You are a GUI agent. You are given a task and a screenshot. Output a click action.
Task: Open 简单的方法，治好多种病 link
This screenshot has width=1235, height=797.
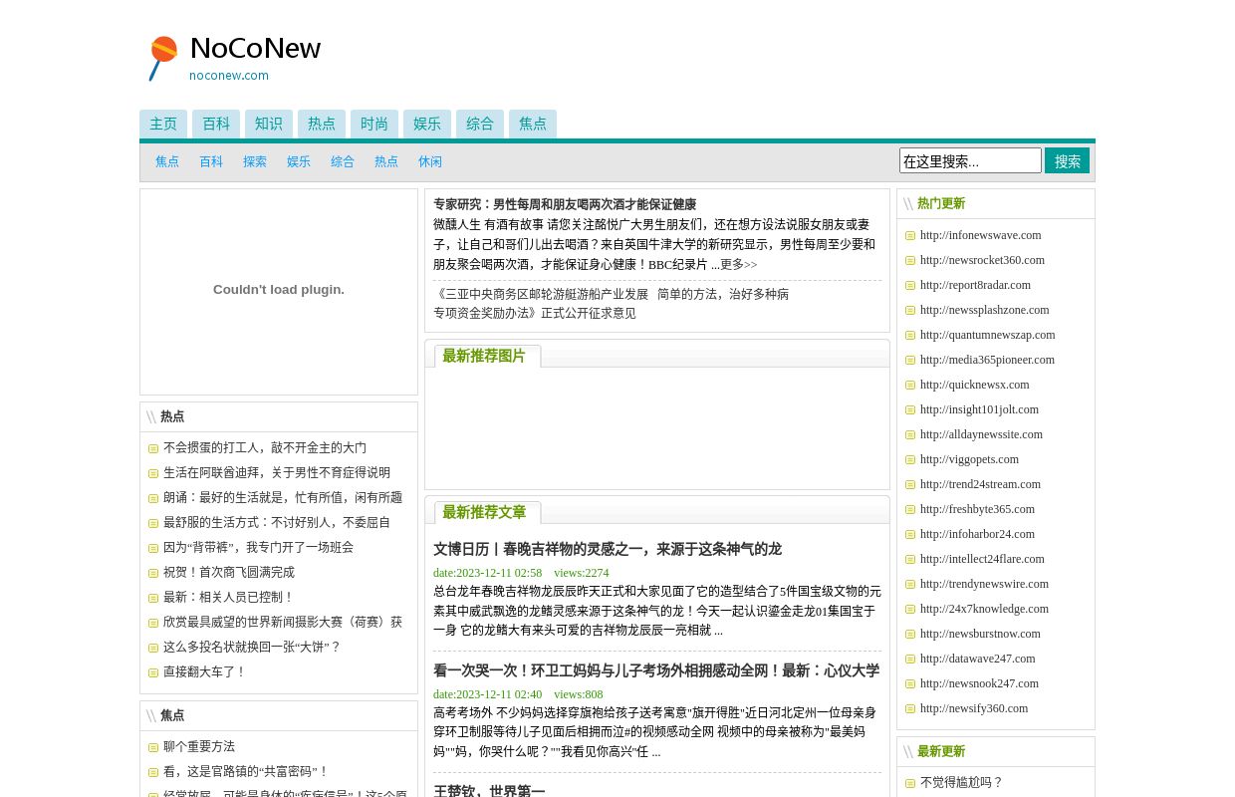point(723,295)
